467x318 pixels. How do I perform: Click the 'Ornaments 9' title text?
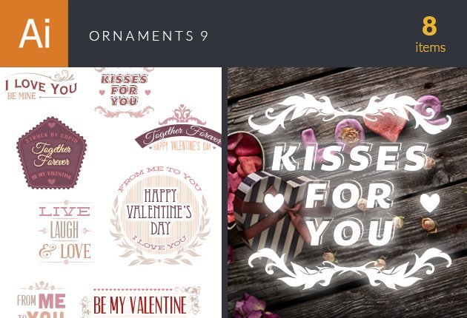point(148,36)
